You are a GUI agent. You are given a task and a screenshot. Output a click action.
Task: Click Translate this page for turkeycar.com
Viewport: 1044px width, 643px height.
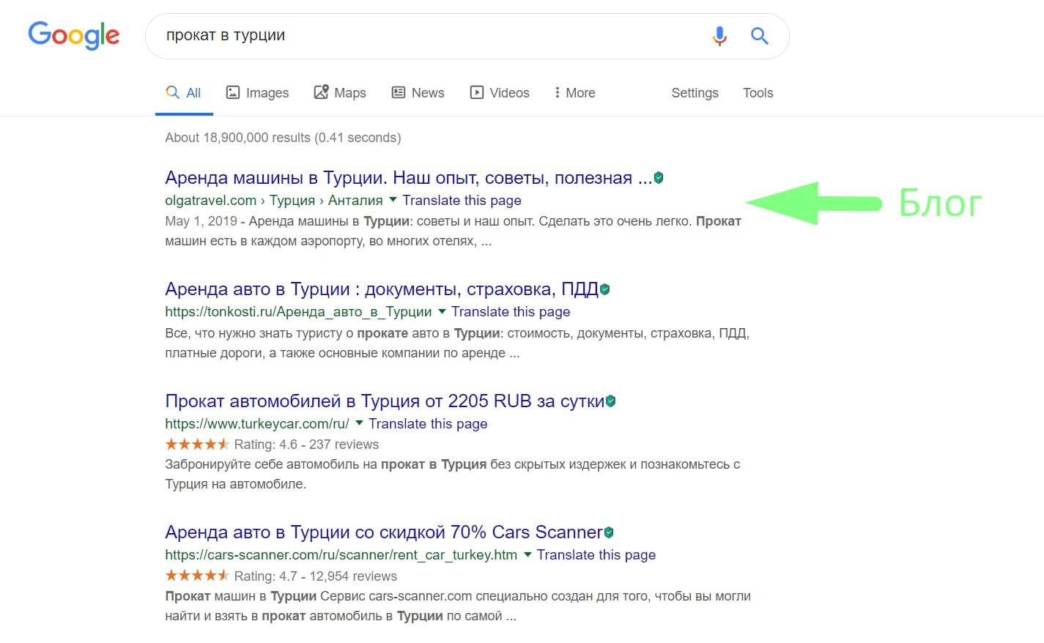428,424
